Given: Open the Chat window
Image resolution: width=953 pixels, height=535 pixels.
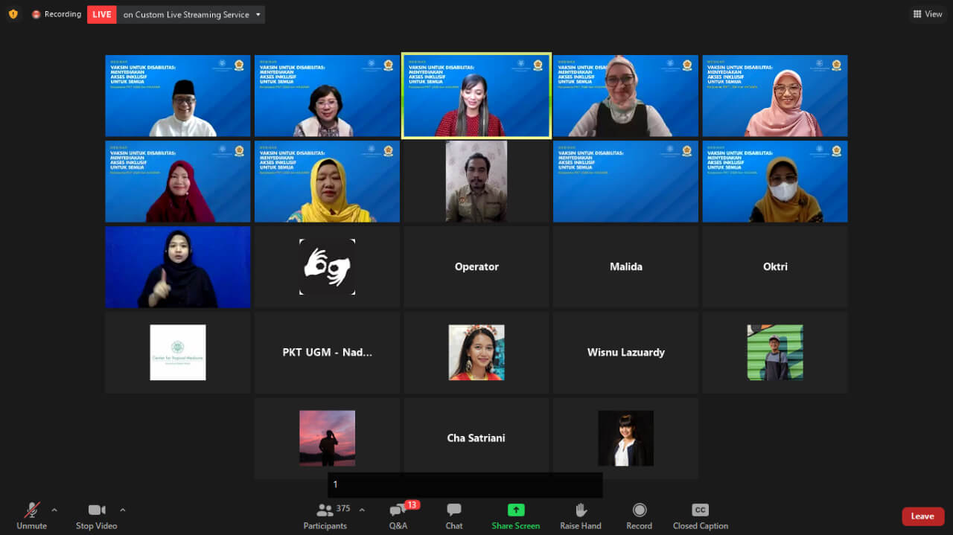Looking at the screenshot, I should coord(453,516).
